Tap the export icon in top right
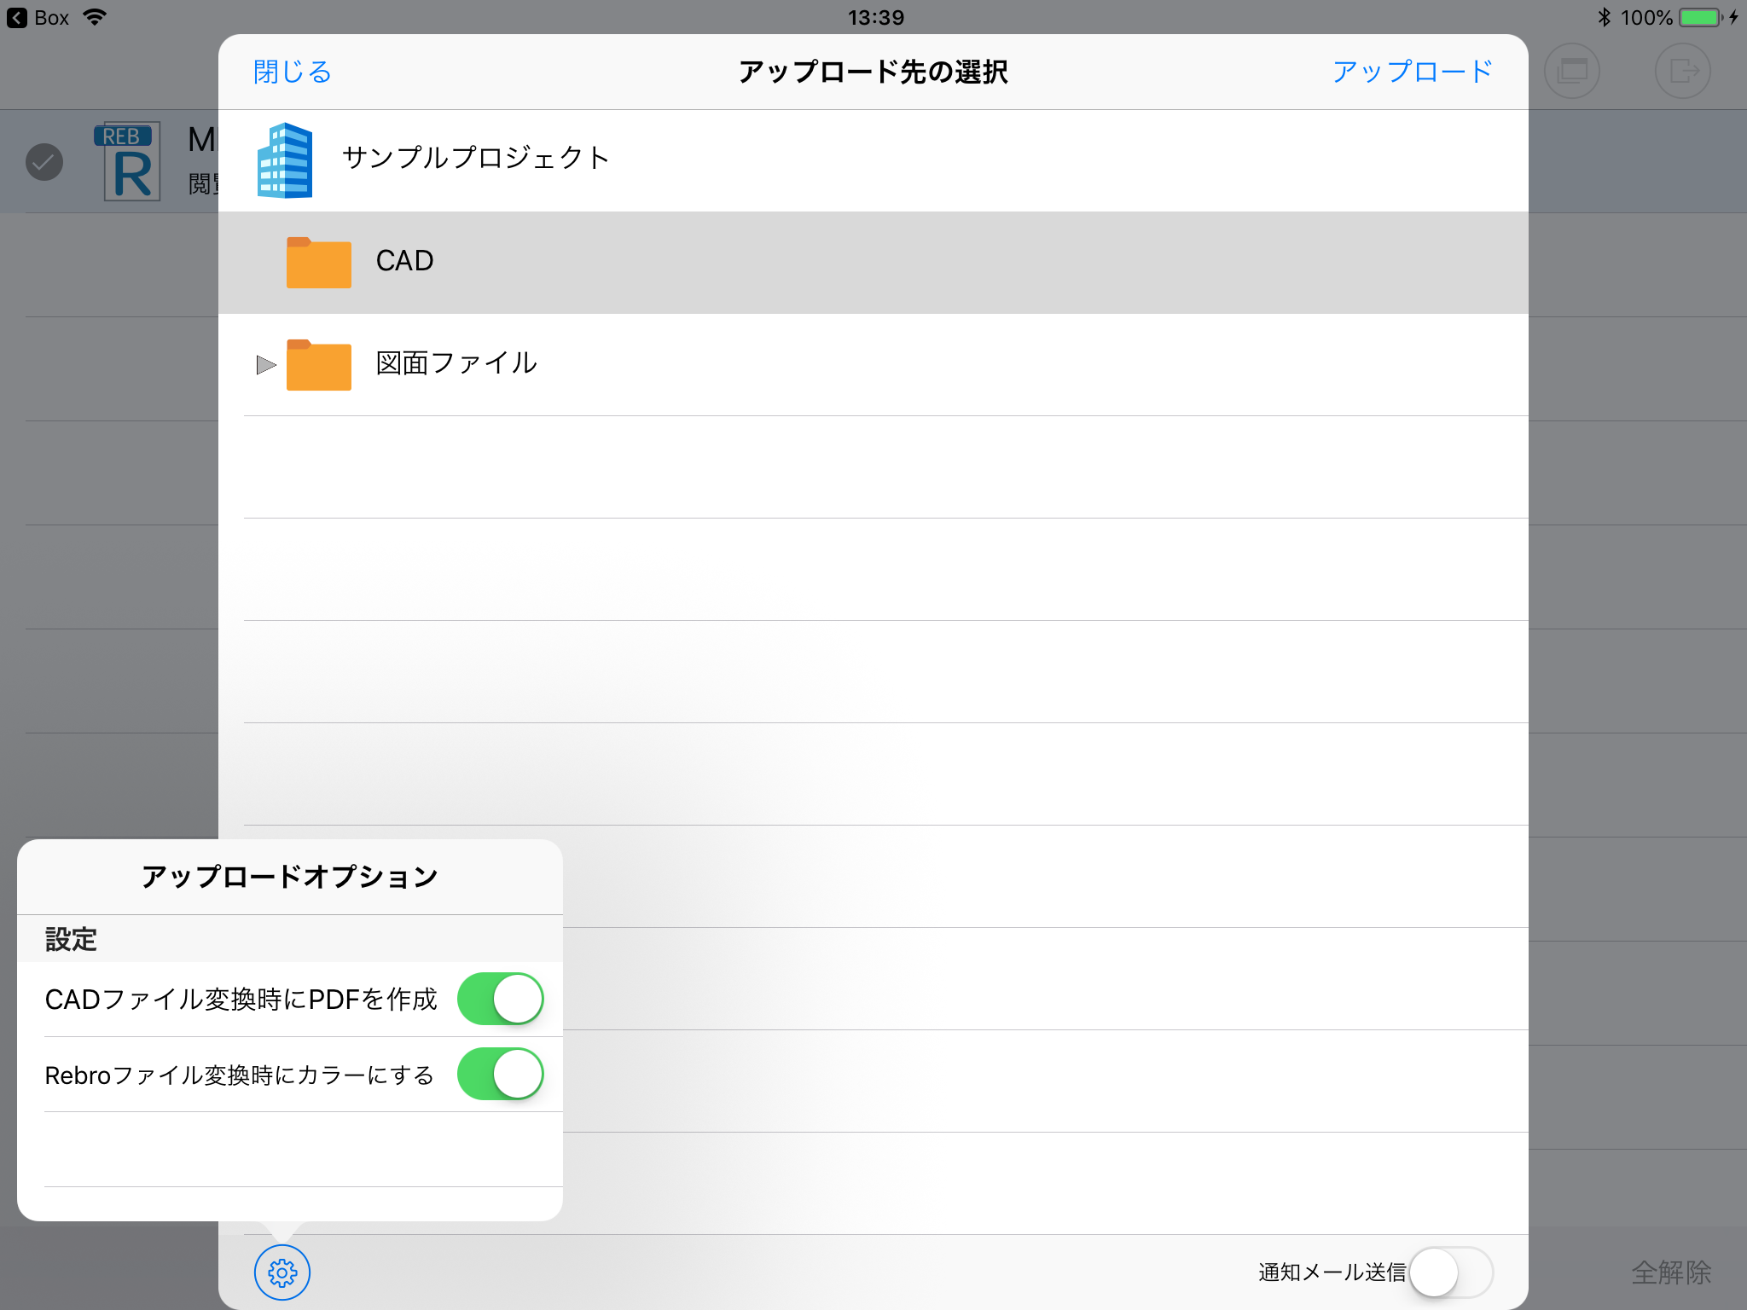1747x1310 pixels. [x=1682, y=71]
